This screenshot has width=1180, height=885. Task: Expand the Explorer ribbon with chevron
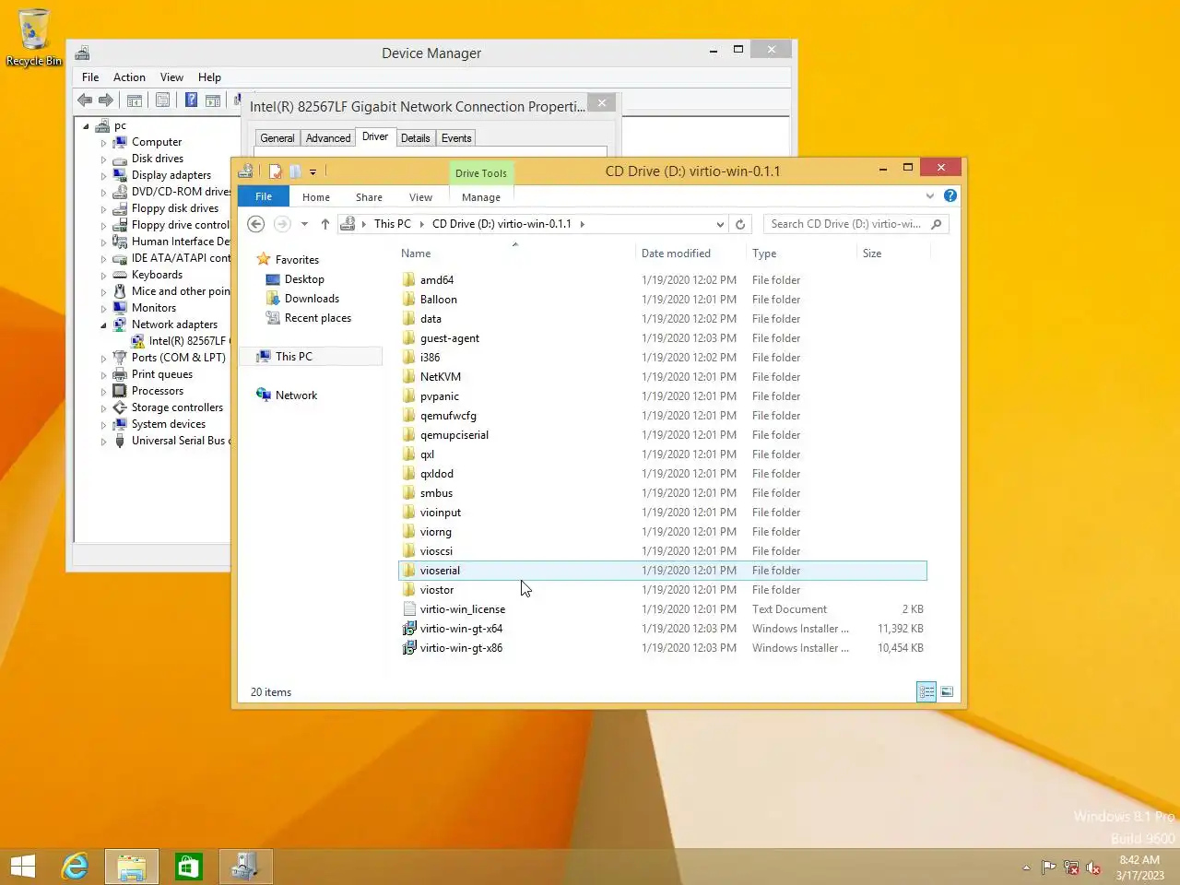pyautogui.click(x=929, y=195)
